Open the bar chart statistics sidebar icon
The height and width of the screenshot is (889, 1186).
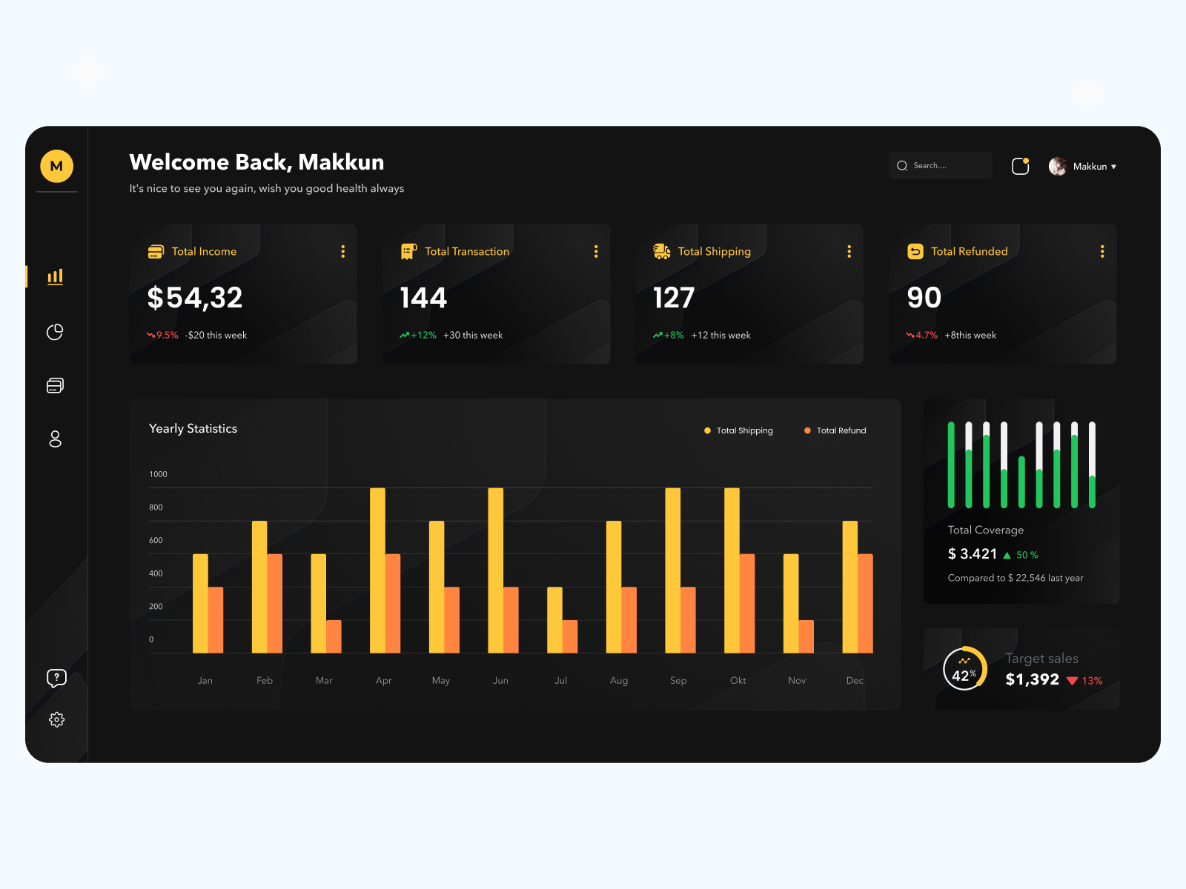56,276
